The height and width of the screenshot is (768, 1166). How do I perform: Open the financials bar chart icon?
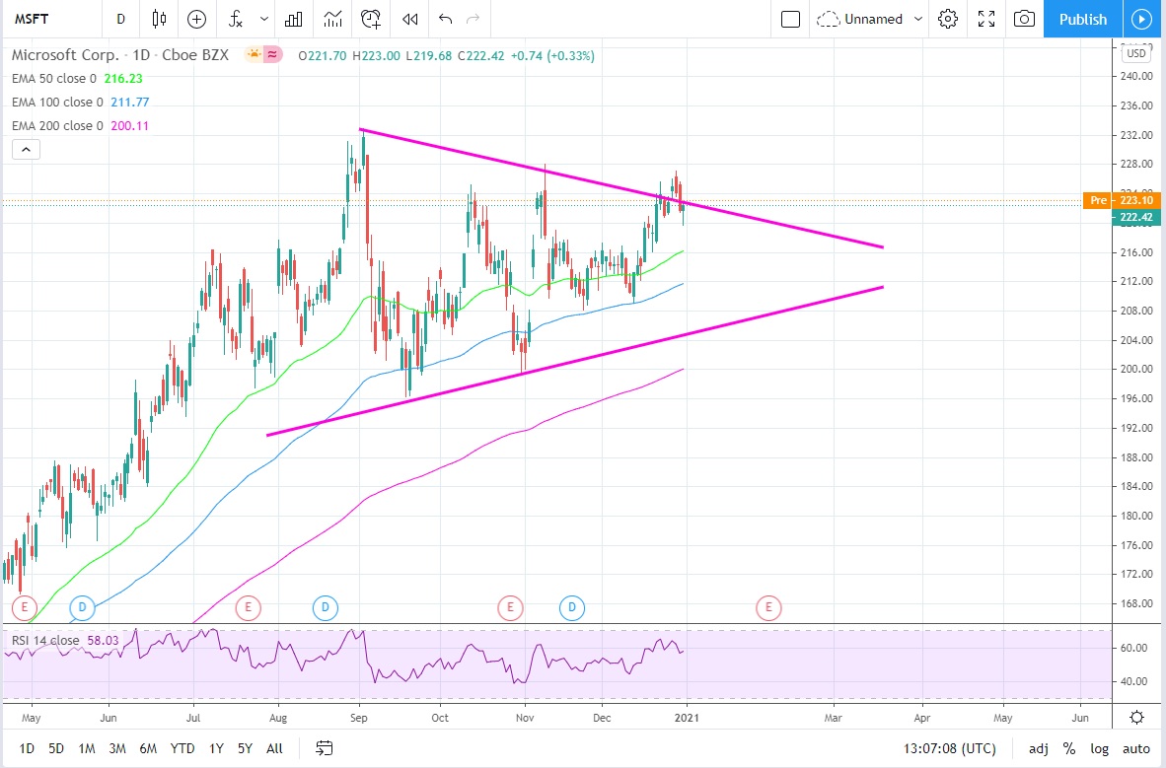tap(294, 19)
